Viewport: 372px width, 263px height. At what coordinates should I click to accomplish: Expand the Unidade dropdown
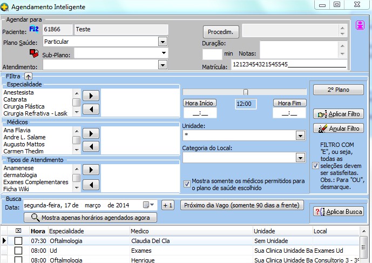pyautogui.click(x=300, y=136)
